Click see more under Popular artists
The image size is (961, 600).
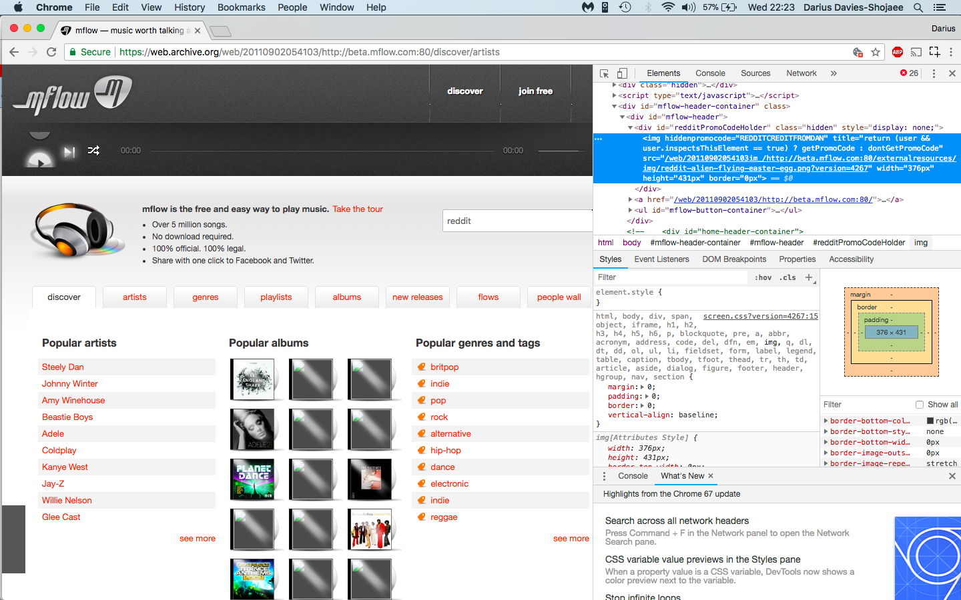(198, 539)
